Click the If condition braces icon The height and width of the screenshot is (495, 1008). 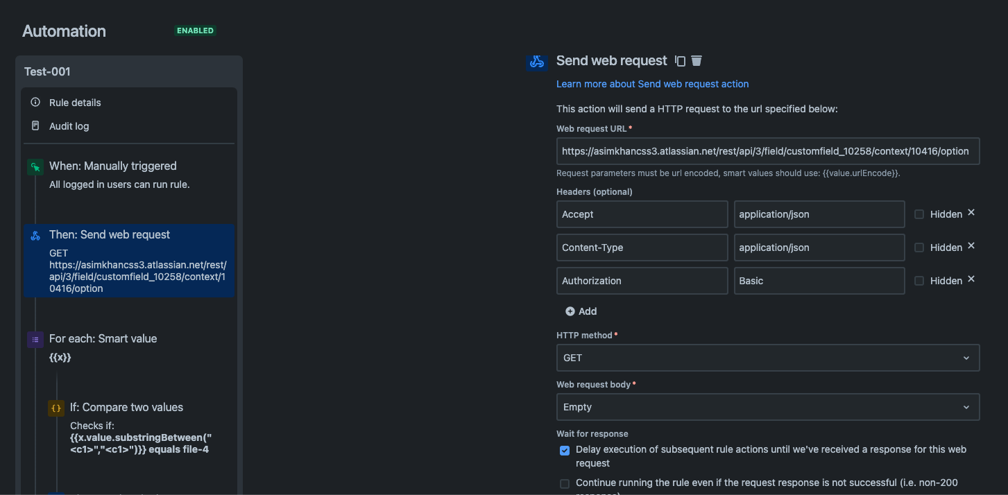point(55,408)
